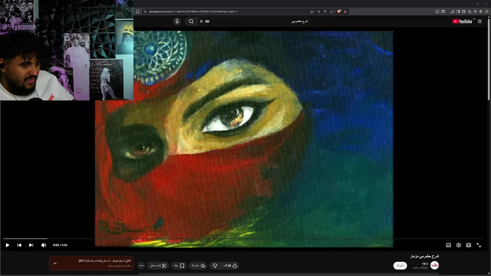Go to the previous video
This screenshot has width=491, height=276.
(x=19, y=245)
